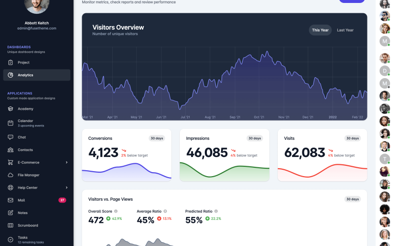Click the Conversions downward trend icon

(x=124, y=151)
